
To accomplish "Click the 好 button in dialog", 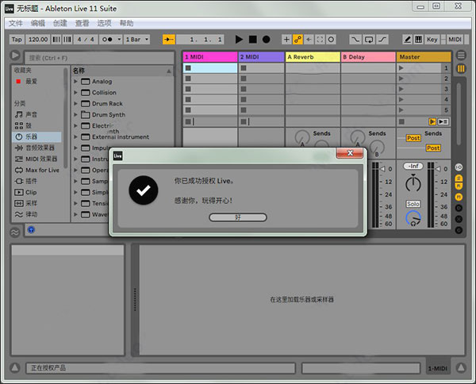I will point(238,217).
